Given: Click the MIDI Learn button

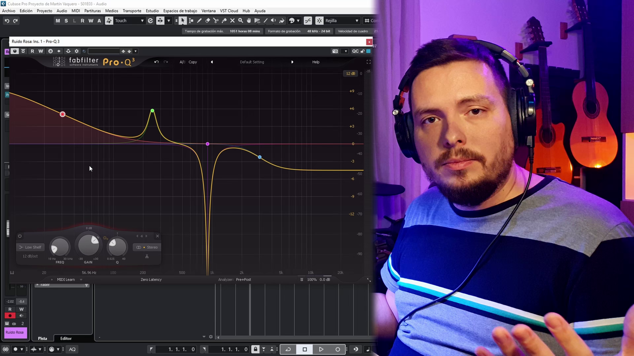Looking at the screenshot, I should (65, 279).
